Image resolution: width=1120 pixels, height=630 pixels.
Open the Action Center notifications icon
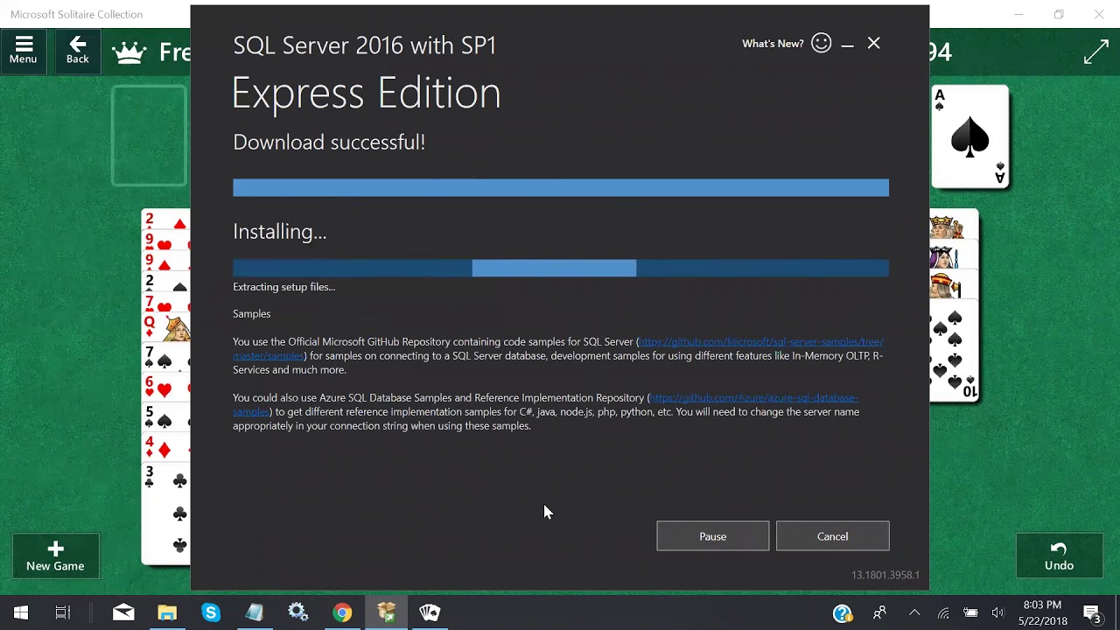1092,612
